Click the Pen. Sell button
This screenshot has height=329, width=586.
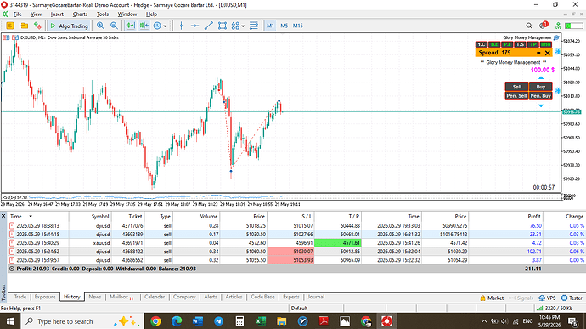pyautogui.click(x=516, y=96)
